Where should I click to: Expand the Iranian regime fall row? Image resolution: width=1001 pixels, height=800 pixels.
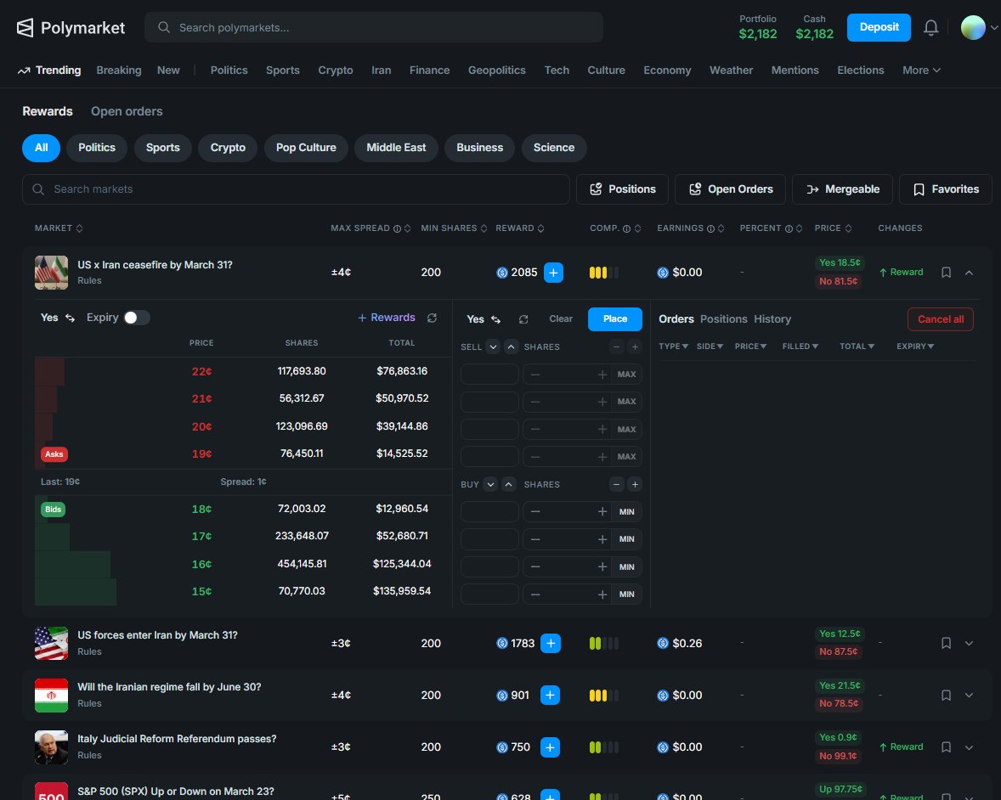point(969,695)
